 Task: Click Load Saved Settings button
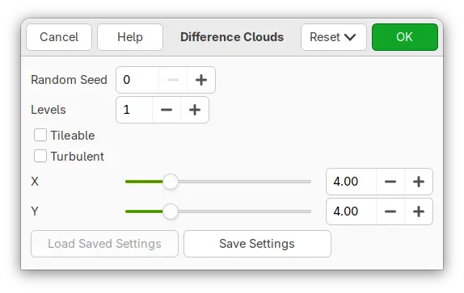click(x=104, y=244)
